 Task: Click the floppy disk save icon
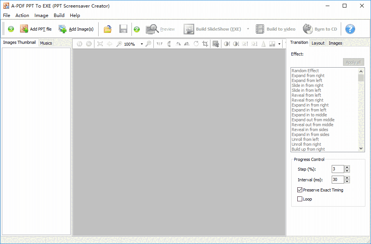pos(123,29)
